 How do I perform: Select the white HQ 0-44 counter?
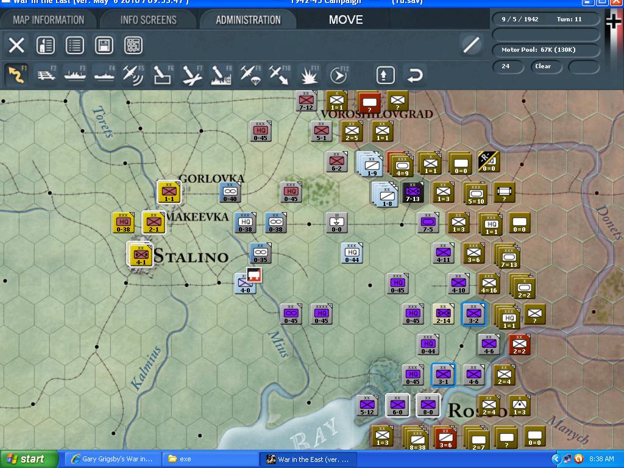352,253
